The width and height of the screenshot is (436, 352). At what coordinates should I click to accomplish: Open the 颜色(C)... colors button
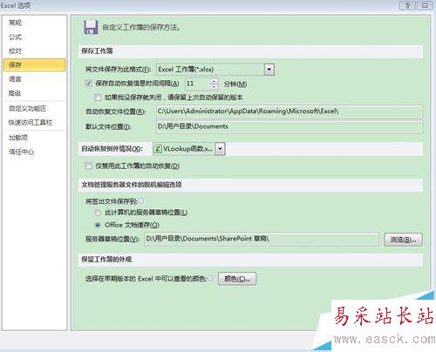(x=237, y=279)
